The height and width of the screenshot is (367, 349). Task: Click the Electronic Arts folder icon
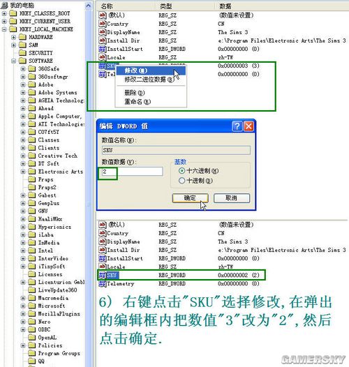[x=31, y=172]
